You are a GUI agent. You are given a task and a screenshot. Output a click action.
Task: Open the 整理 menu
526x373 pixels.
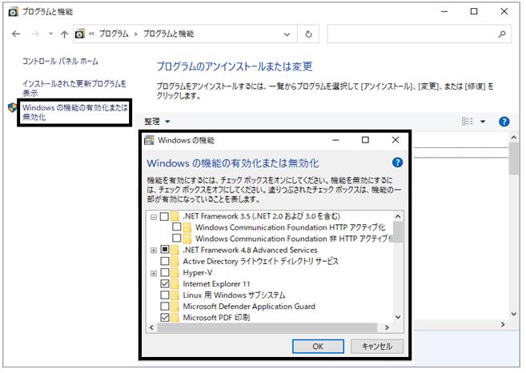point(158,122)
